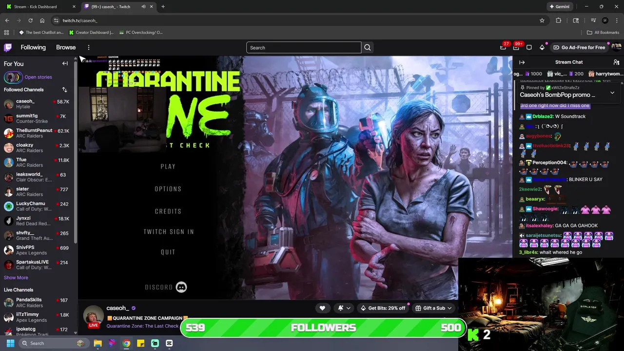
Task: Open Creator Dashboard bookmark
Action: [x=91, y=33]
